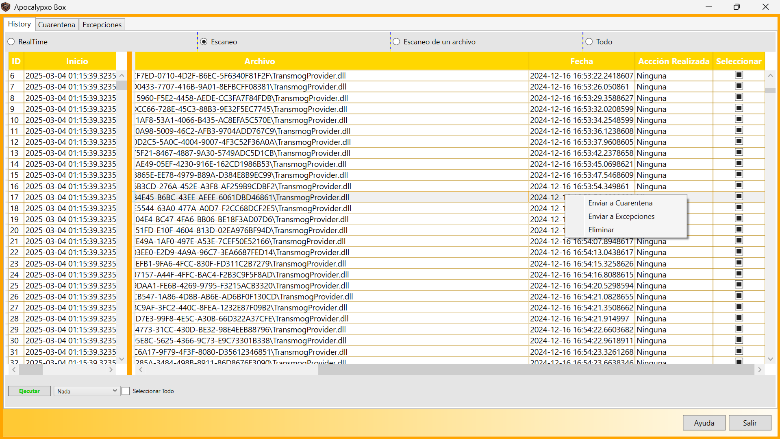Open the Excepciones tab
The height and width of the screenshot is (439, 780).
(102, 25)
